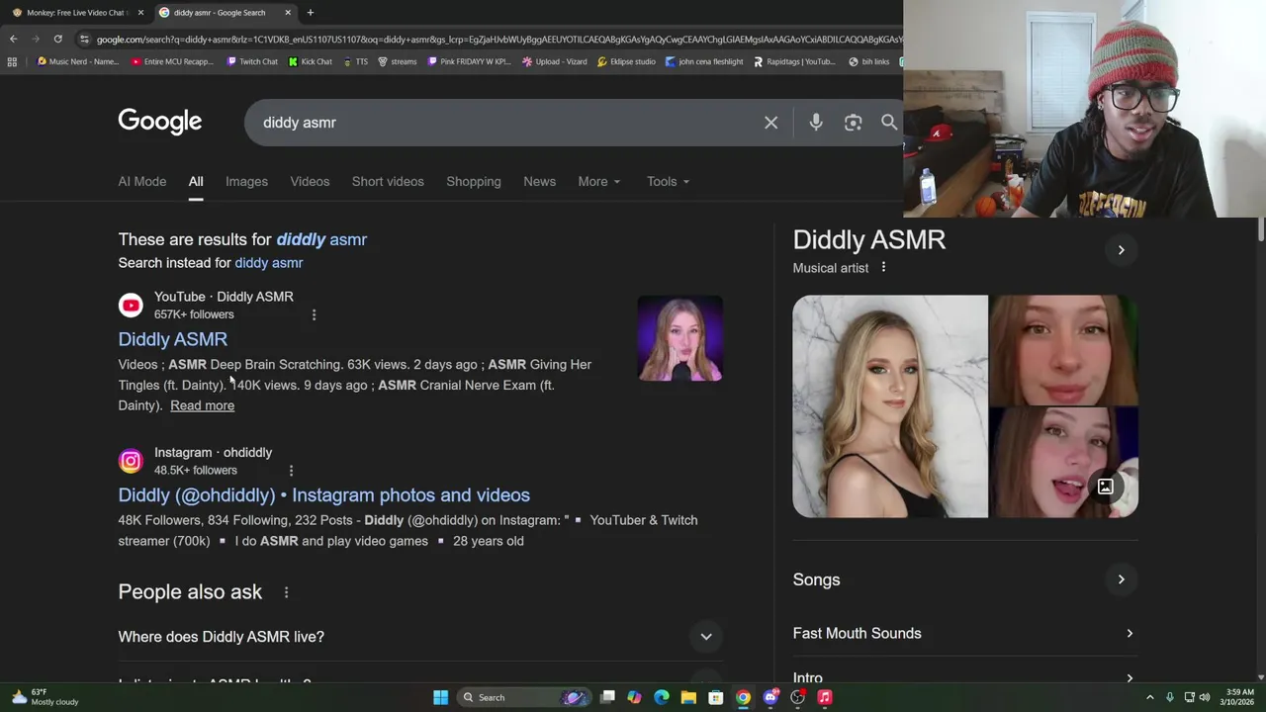This screenshot has height=712, width=1266.
Task: Open the Intro song entry
Action: 965,678
